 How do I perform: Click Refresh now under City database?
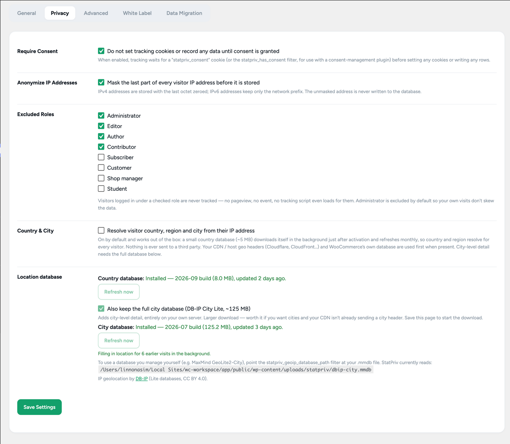pyautogui.click(x=119, y=340)
